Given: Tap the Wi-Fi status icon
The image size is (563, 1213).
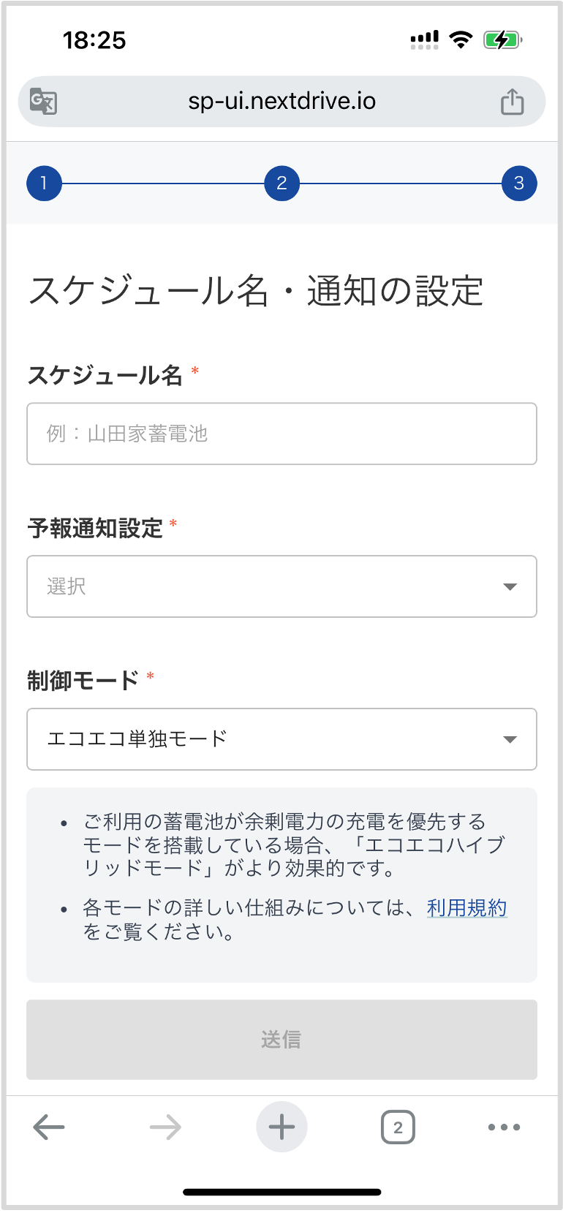Looking at the screenshot, I should click(461, 39).
